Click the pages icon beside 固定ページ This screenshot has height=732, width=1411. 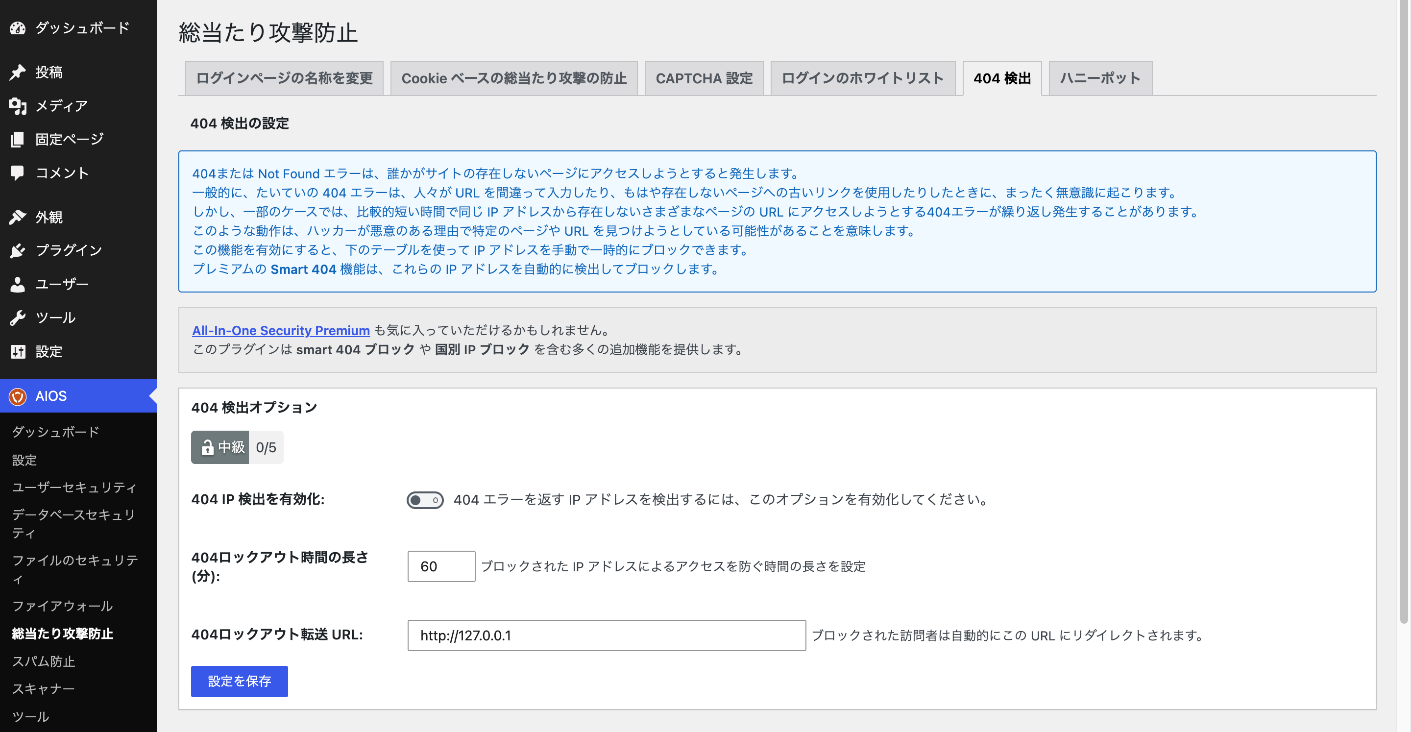[18, 139]
